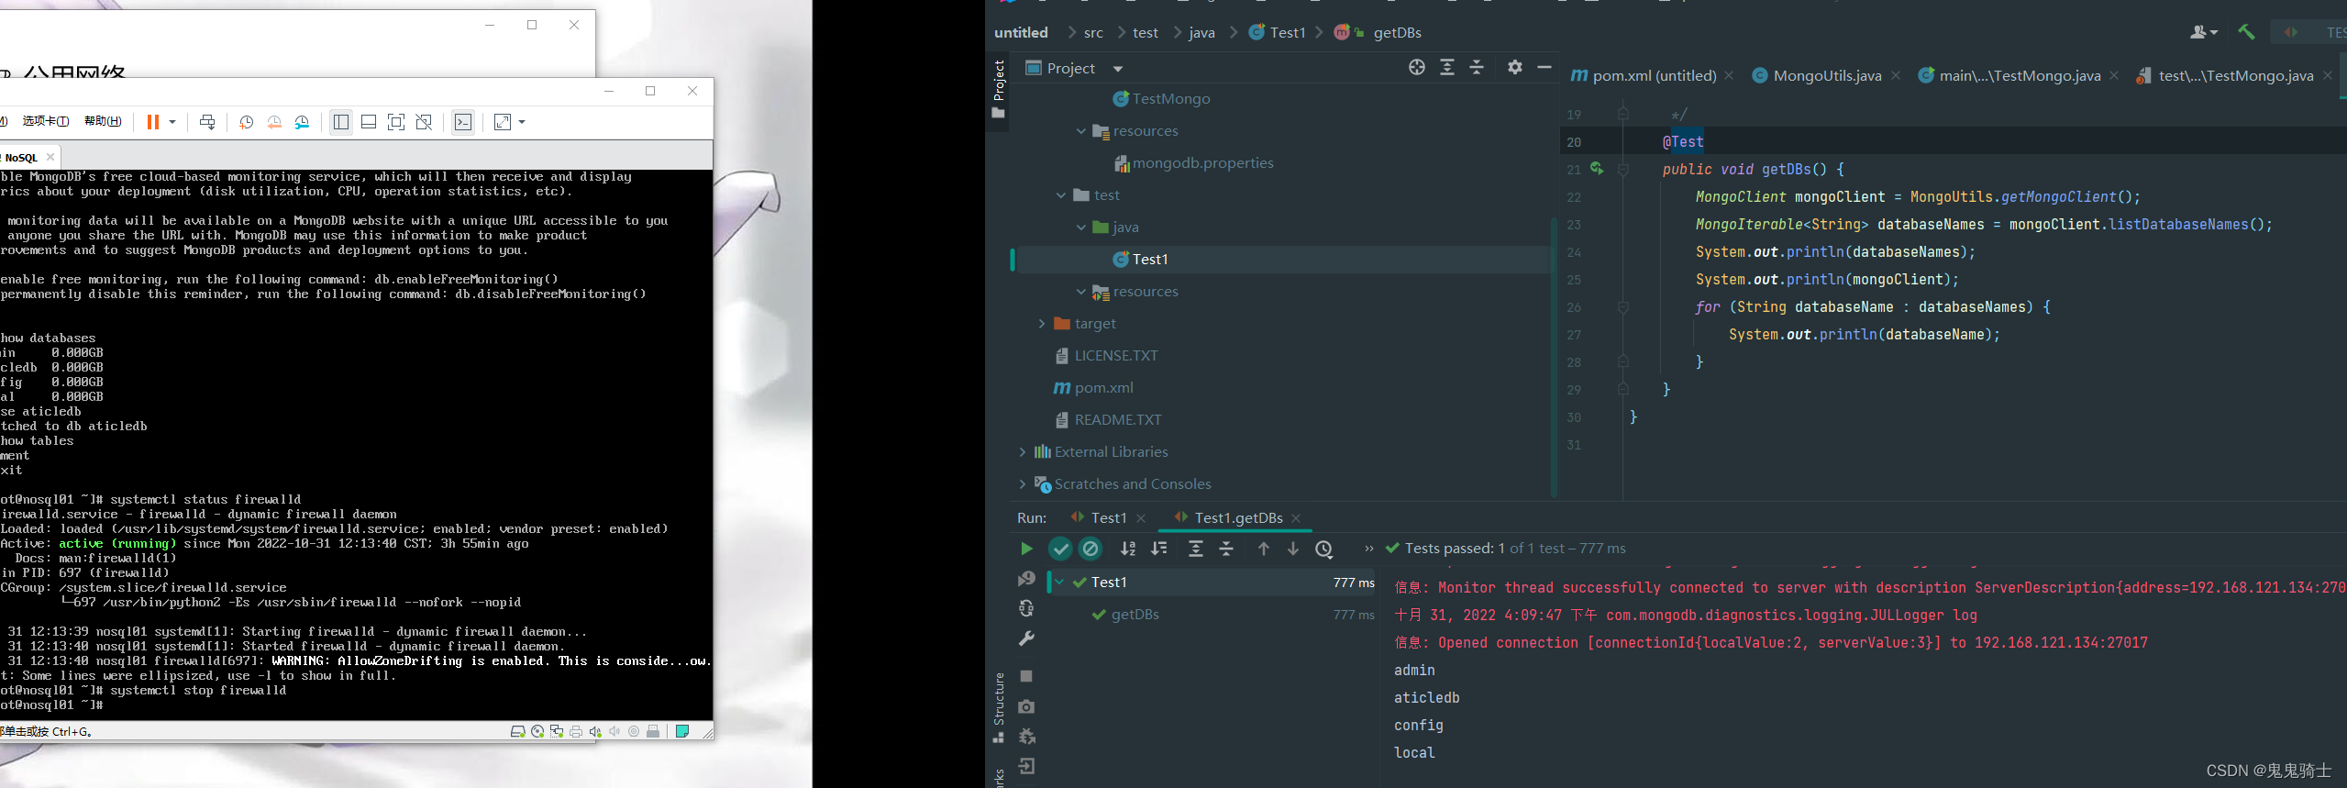2347x788 pixels.
Task: Open the VMware snapshot manager
Action: [302, 122]
